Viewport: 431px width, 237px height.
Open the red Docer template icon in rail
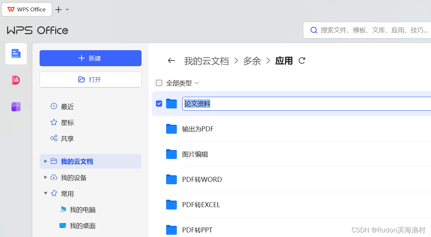point(16,80)
